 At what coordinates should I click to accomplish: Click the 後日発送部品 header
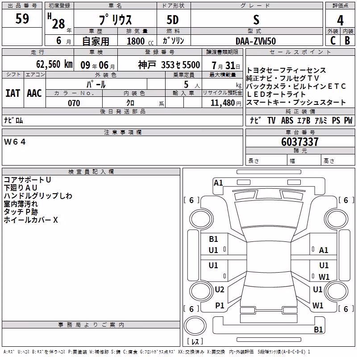pyautogui.click(x=122, y=111)
